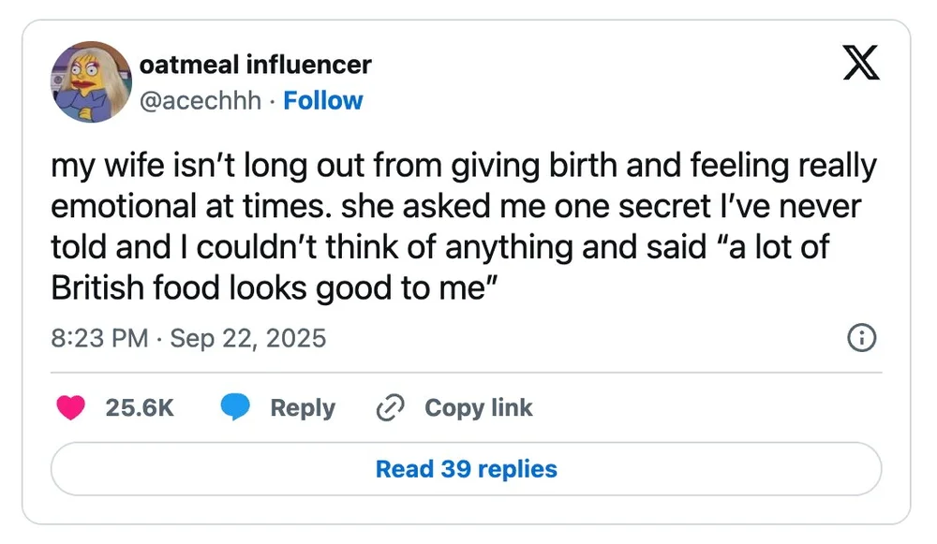Screen dimensions: 937x544
Task: Click the "British food looks good" line
Action: 272,288
